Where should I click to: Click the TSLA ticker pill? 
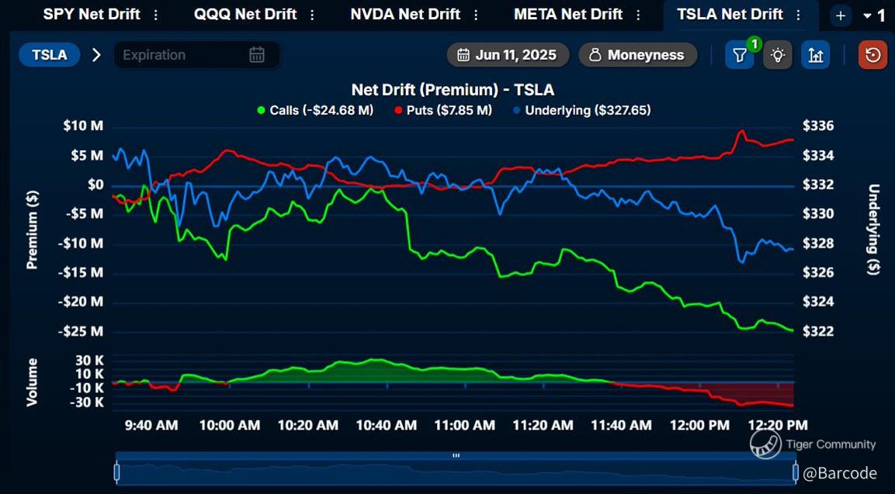coord(49,55)
